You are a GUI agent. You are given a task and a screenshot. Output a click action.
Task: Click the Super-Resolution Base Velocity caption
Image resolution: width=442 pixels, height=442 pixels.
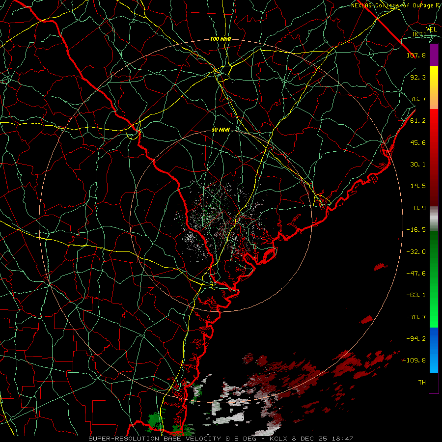[x=221, y=439]
